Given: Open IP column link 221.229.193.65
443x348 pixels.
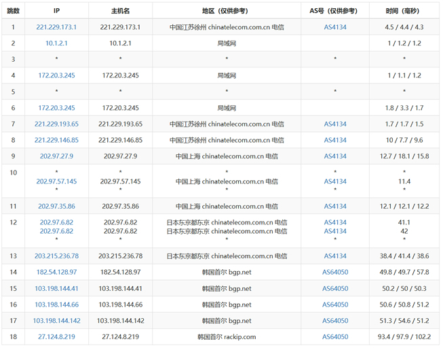Looking at the screenshot, I should point(56,124).
